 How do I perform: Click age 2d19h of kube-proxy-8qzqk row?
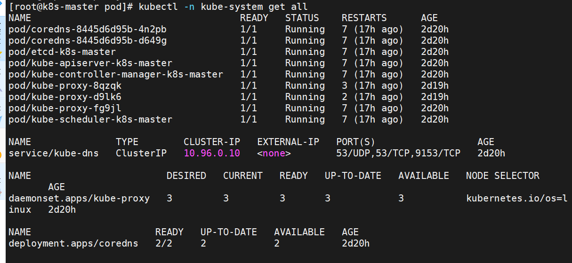(x=435, y=85)
